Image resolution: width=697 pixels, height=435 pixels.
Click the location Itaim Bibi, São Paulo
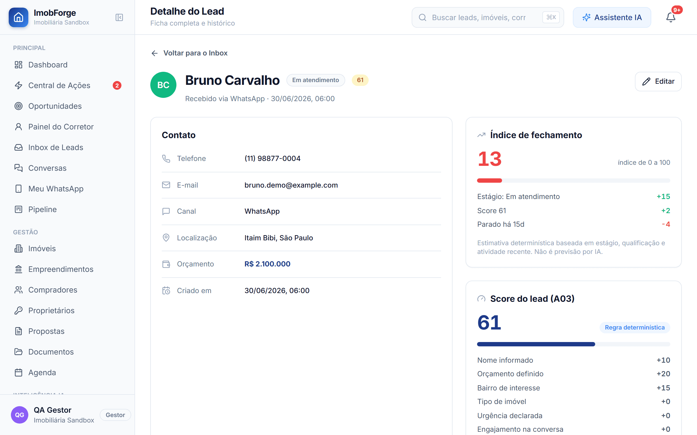(x=279, y=238)
